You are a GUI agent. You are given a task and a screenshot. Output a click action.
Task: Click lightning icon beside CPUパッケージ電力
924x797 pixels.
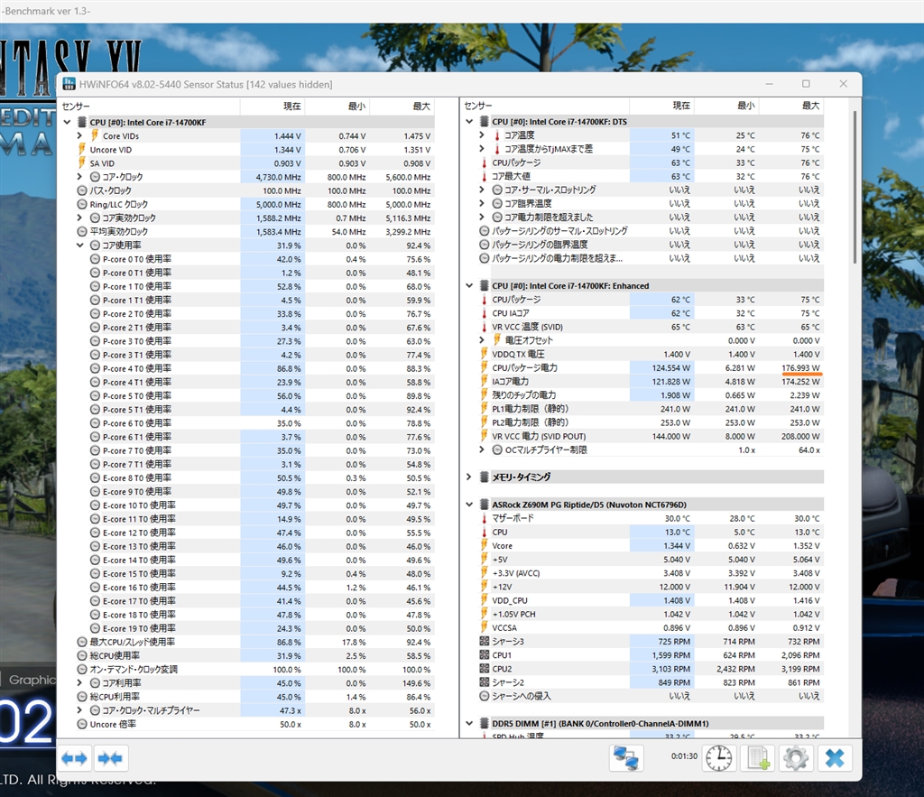[x=485, y=368]
